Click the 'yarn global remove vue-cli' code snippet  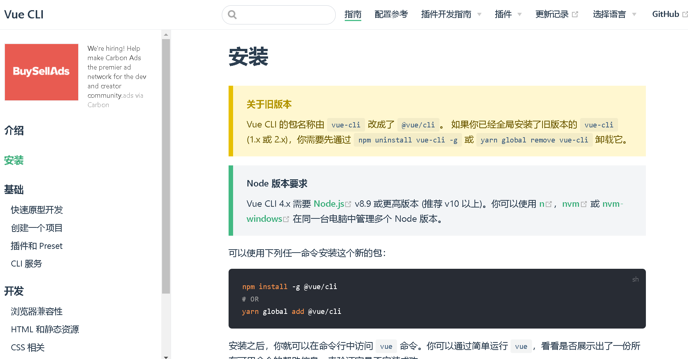534,140
